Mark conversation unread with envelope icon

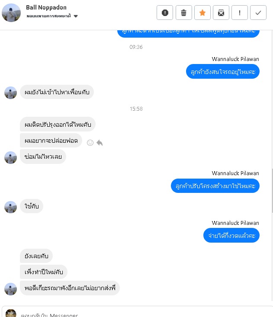click(x=221, y=13)
